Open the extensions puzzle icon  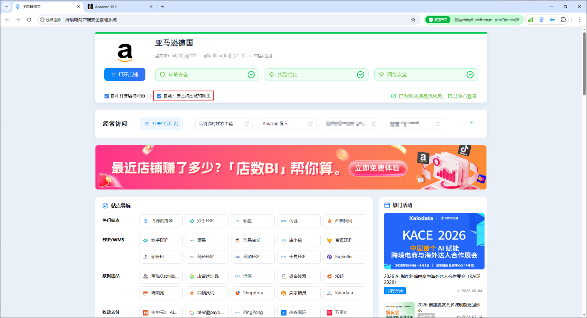coord(564,20)
